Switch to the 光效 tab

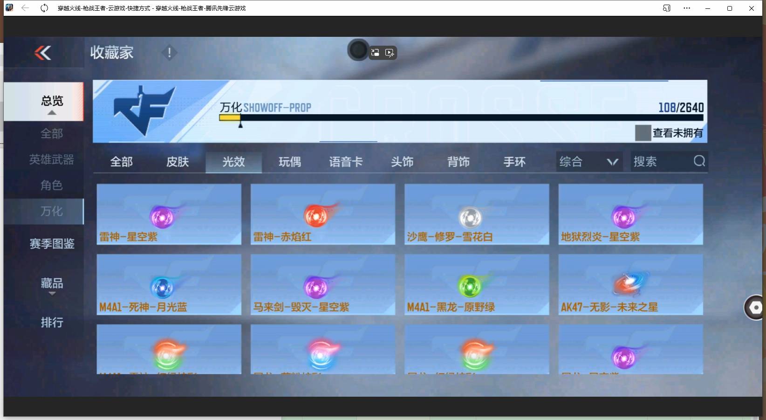[x=233, y=162]
